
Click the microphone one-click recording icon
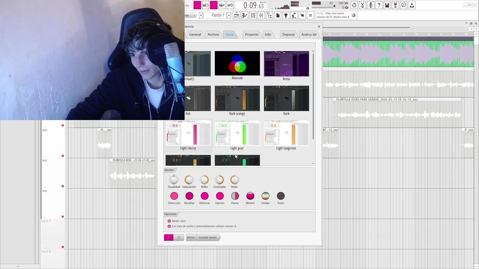370,5
